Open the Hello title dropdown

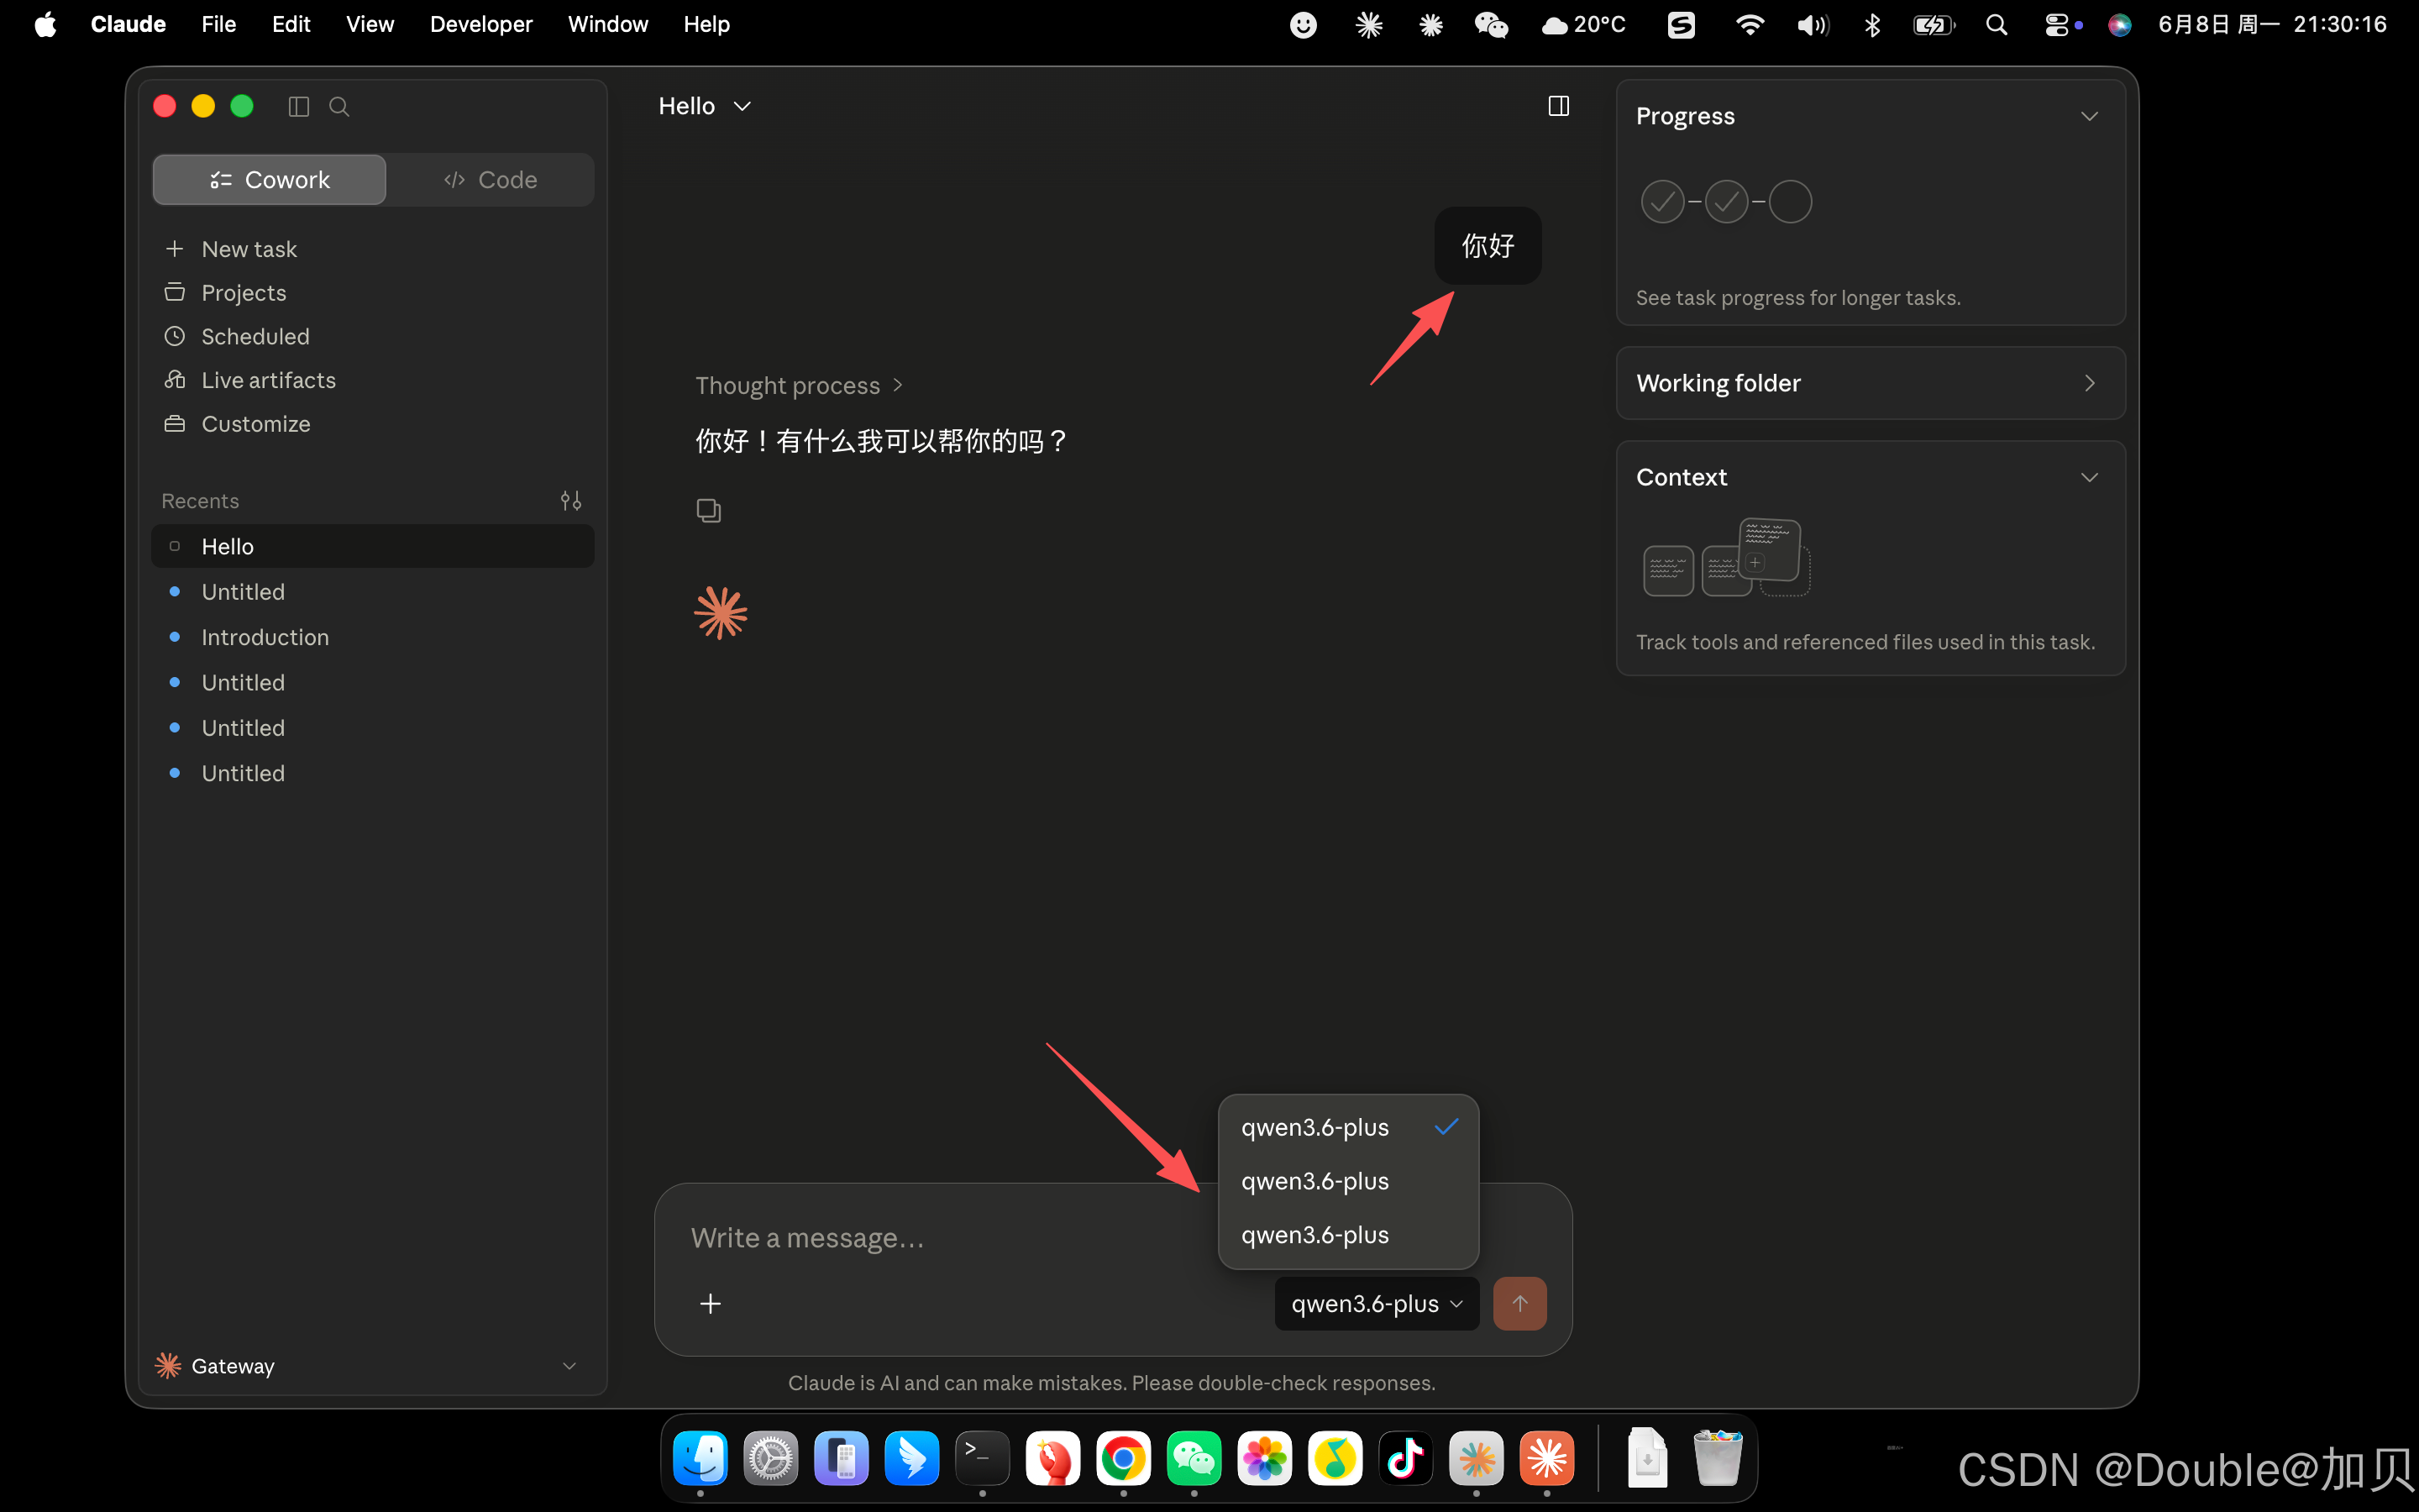(x=705, y=107)
